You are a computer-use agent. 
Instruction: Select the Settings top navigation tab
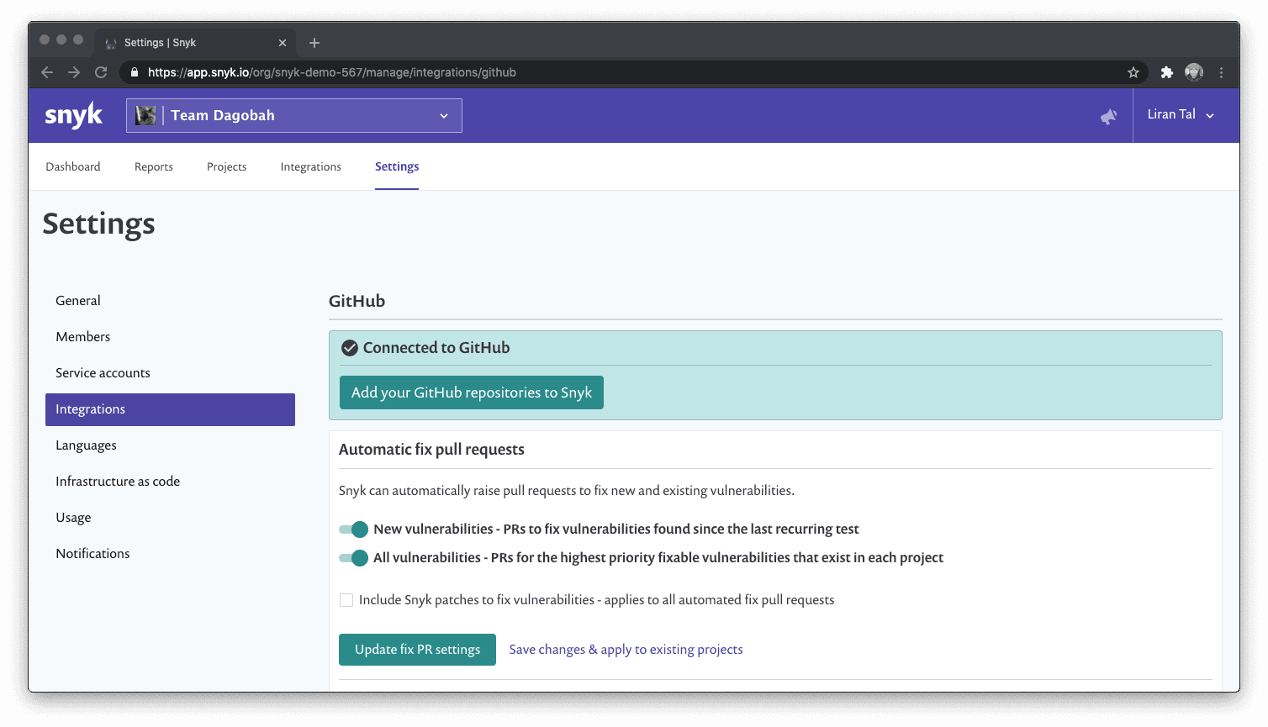[397, 167]
